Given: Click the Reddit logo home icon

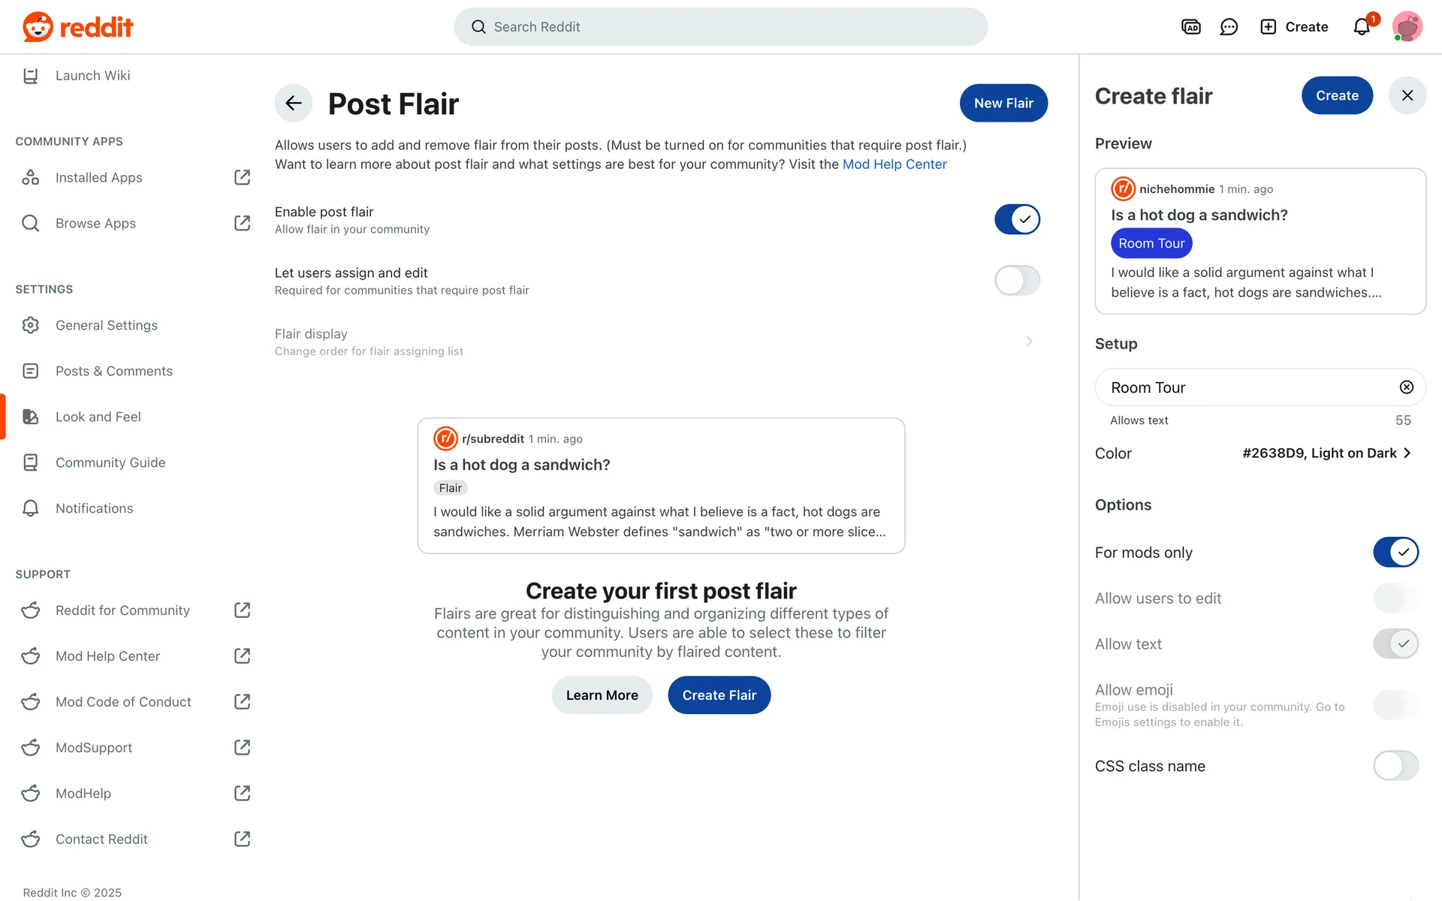Looking at the screenshot, I should pos(38,27).
